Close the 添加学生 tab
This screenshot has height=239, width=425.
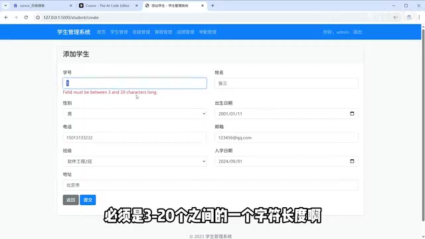pyautogui.click(x=202, y=5)
